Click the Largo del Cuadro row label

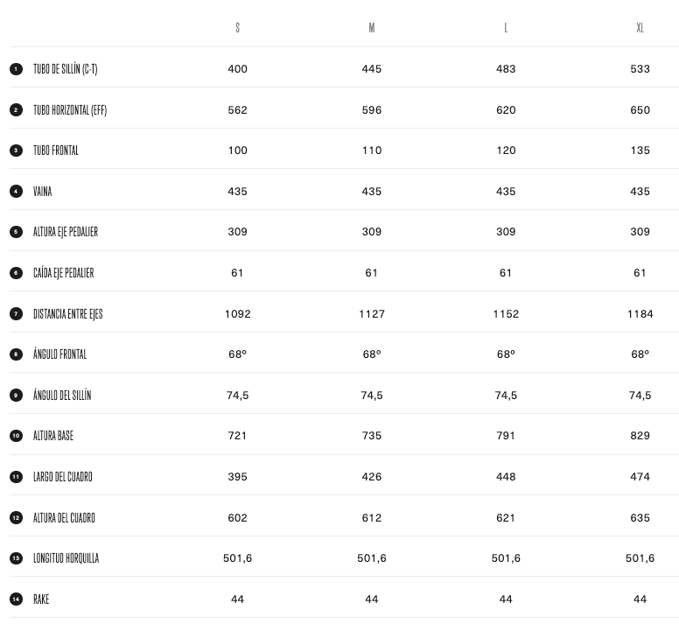(62, 477)
